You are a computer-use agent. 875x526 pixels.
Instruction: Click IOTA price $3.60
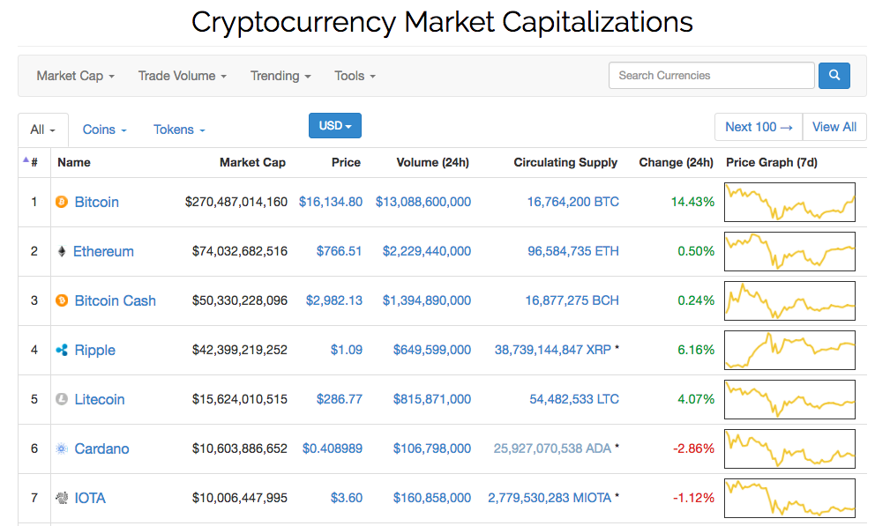pos(347,498)
